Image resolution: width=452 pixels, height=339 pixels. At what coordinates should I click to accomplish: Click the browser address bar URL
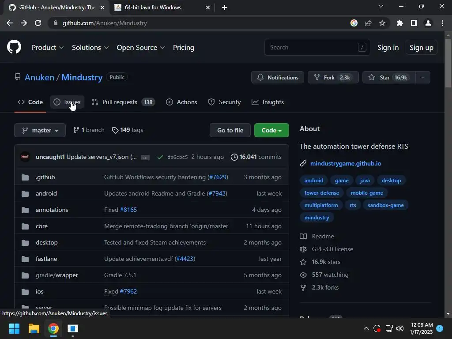(x=105, y=23)
